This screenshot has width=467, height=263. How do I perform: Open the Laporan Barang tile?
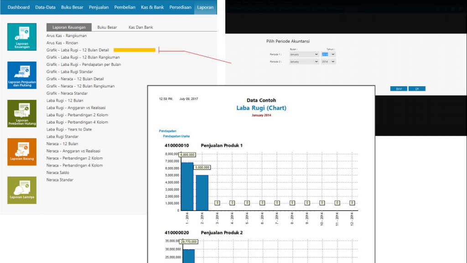(x=22, y=152)
